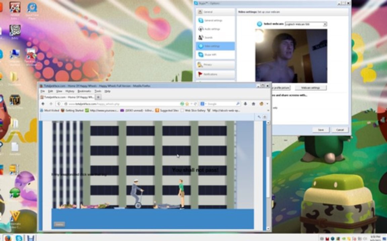Click the Webcam settings button

coord(310,88)
